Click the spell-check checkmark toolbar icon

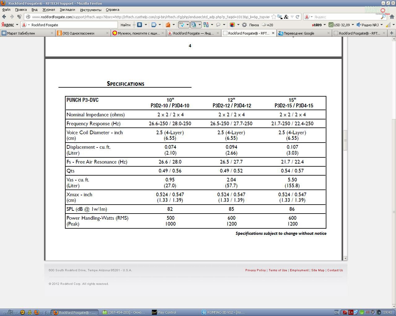[182, 25]
